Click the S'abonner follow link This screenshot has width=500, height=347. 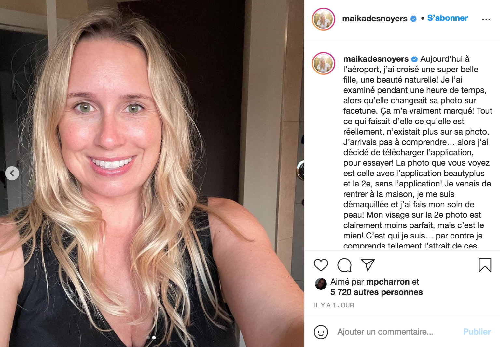pos(447,18)
